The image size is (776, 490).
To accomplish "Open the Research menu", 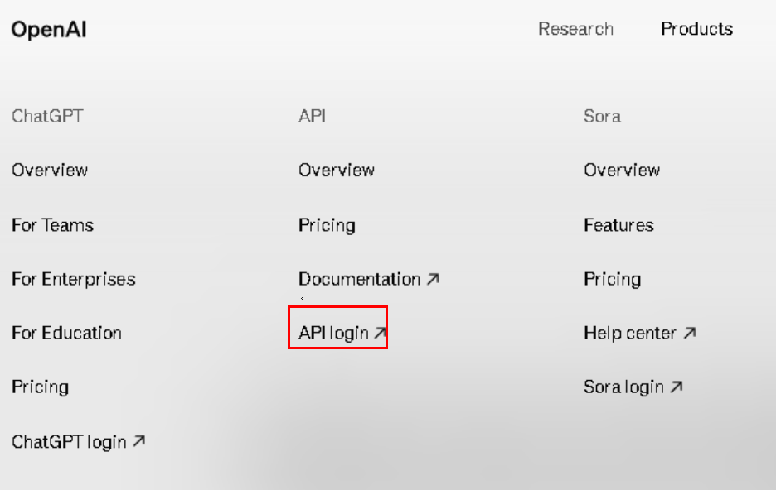I will 575,29.
